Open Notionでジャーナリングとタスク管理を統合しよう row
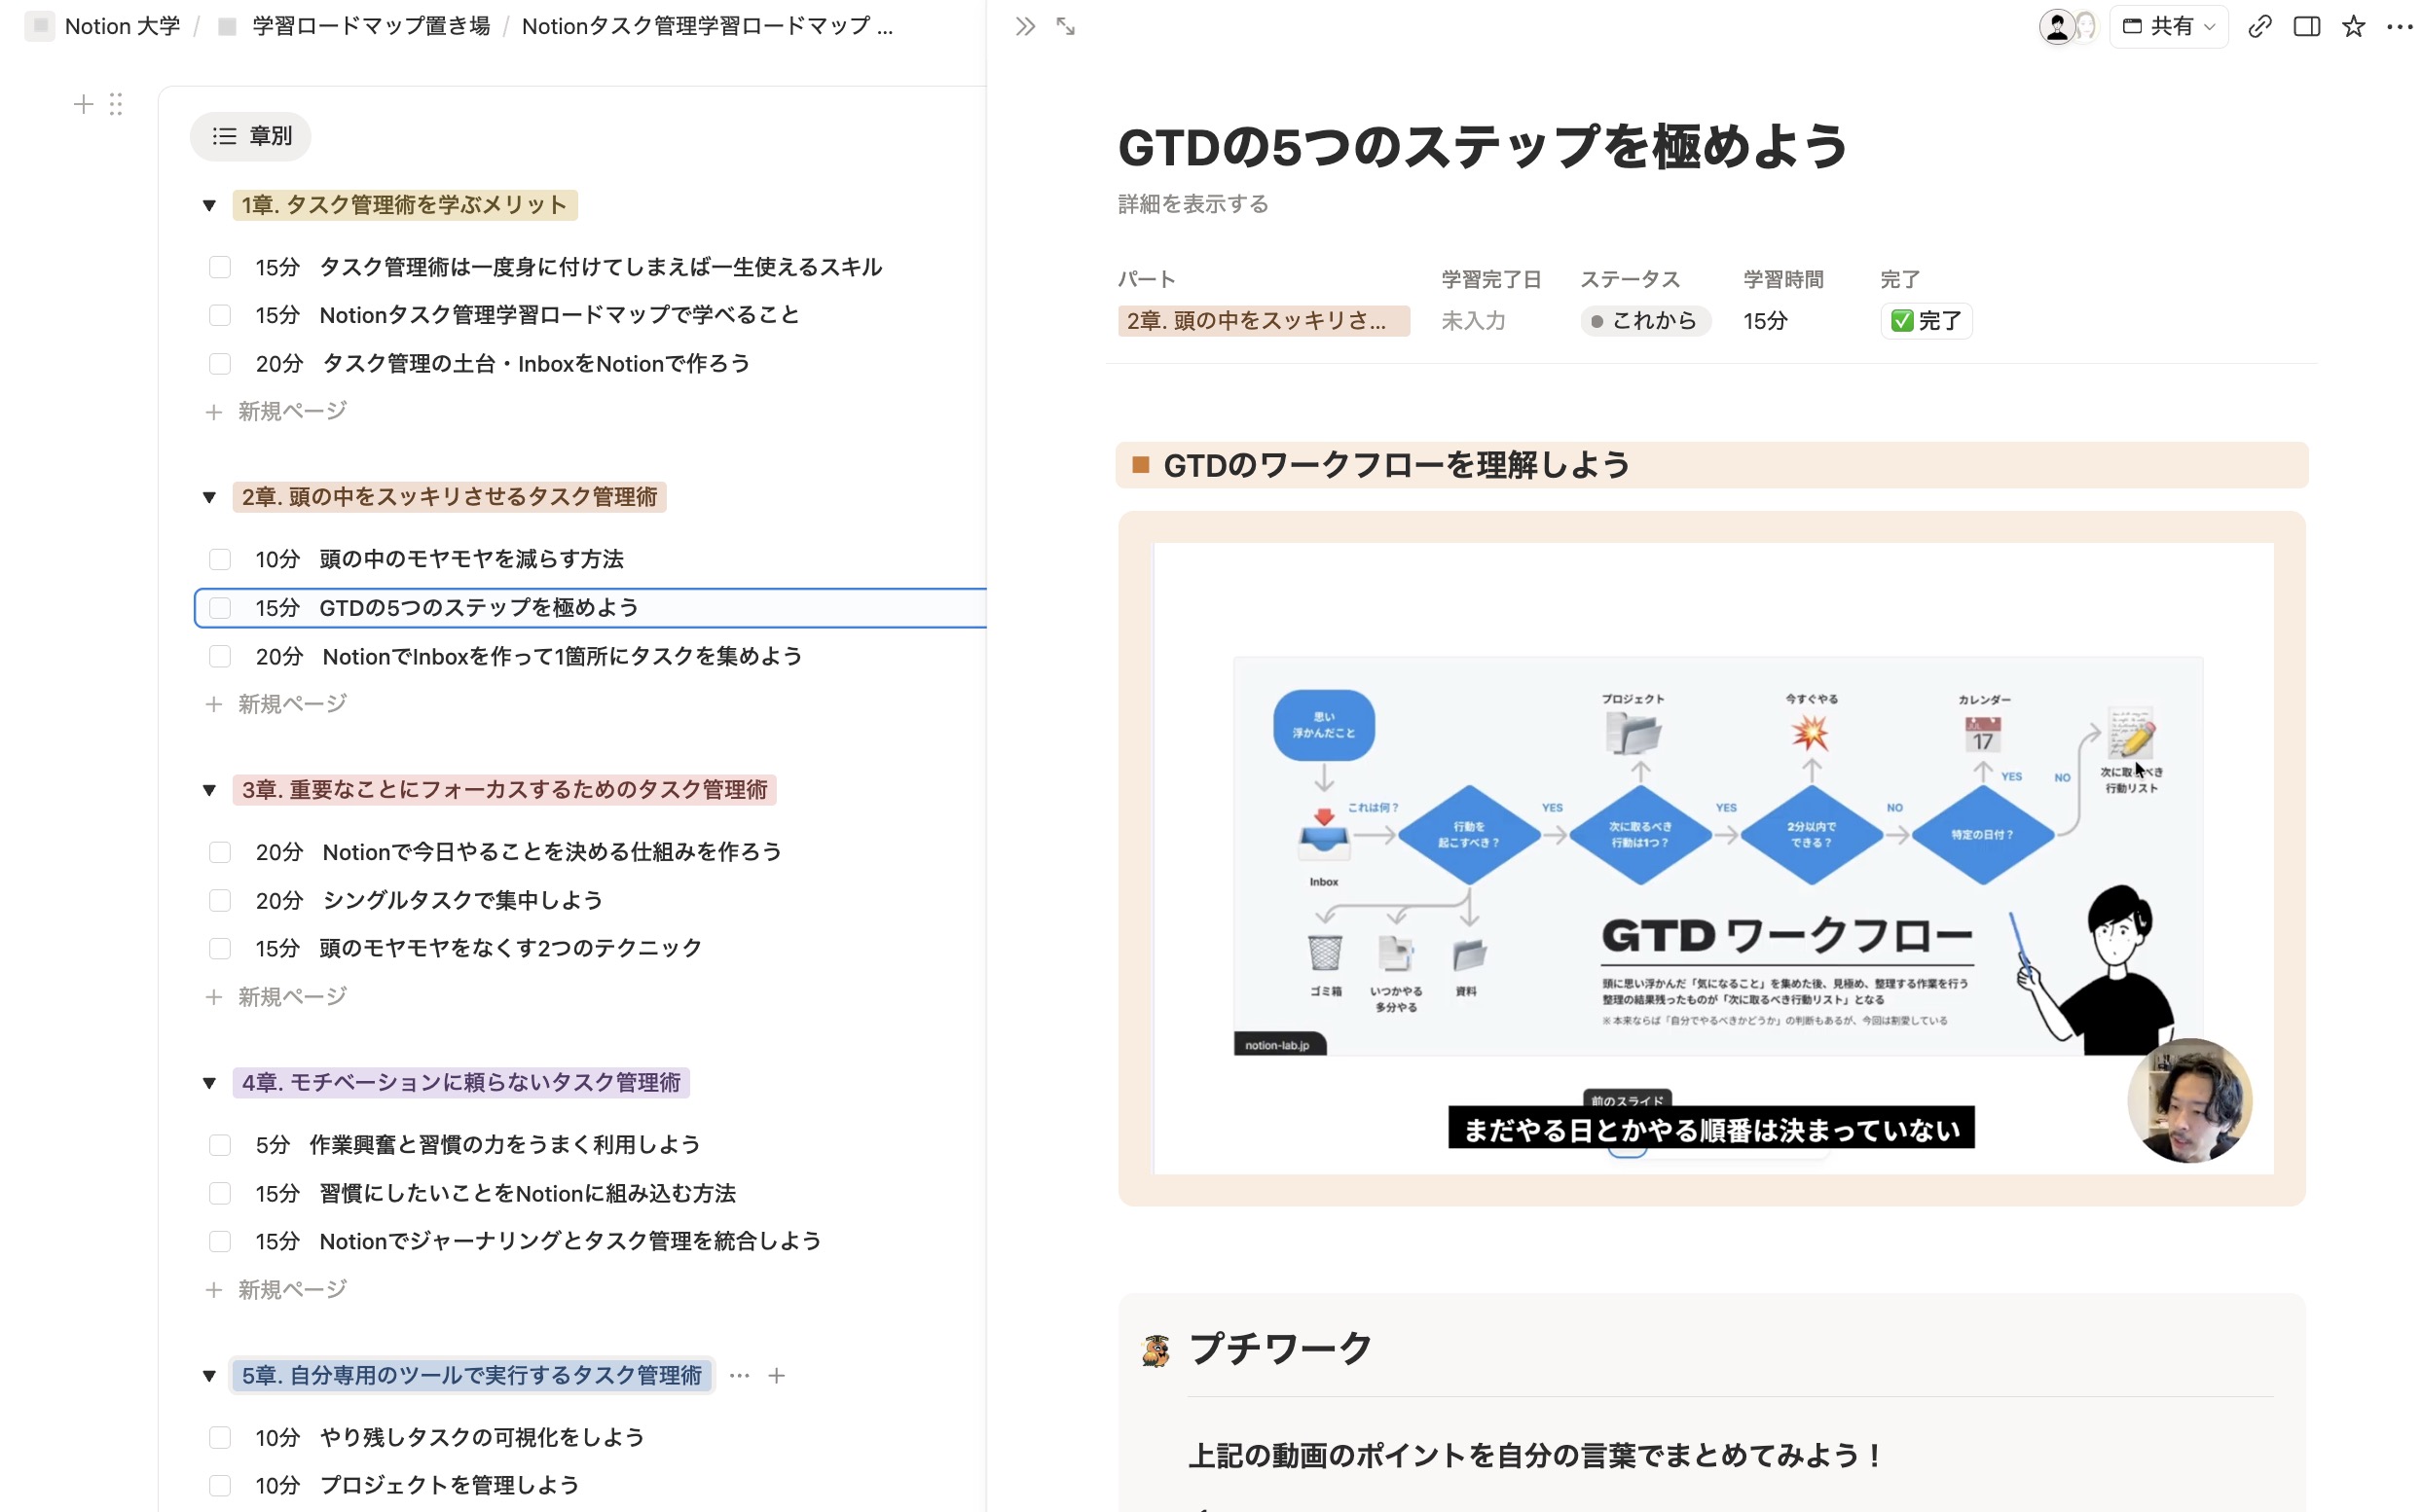 570,1242
